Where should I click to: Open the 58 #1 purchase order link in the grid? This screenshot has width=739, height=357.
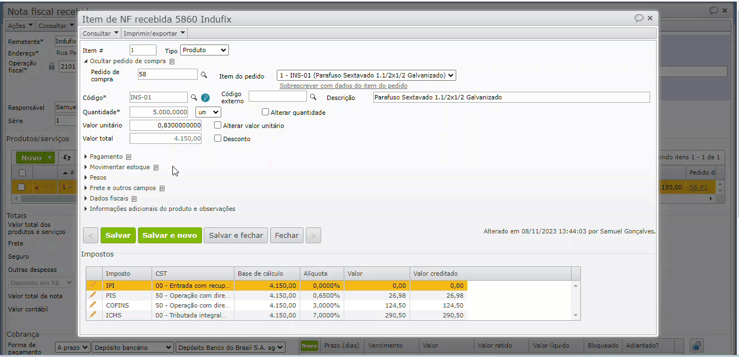(698, 187)
